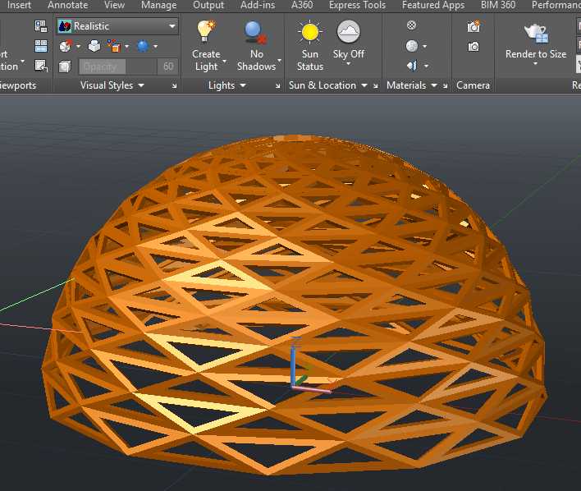The image size is (581, 491).
Task: Click the sphere with red arrow icon in Visual Styles
Action: 66,46
